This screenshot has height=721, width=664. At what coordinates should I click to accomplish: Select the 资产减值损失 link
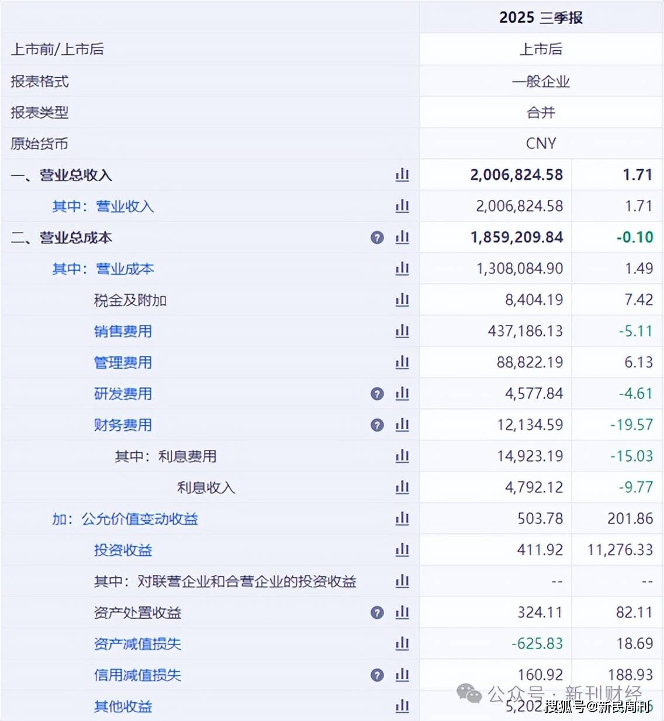tap(137, 644)
